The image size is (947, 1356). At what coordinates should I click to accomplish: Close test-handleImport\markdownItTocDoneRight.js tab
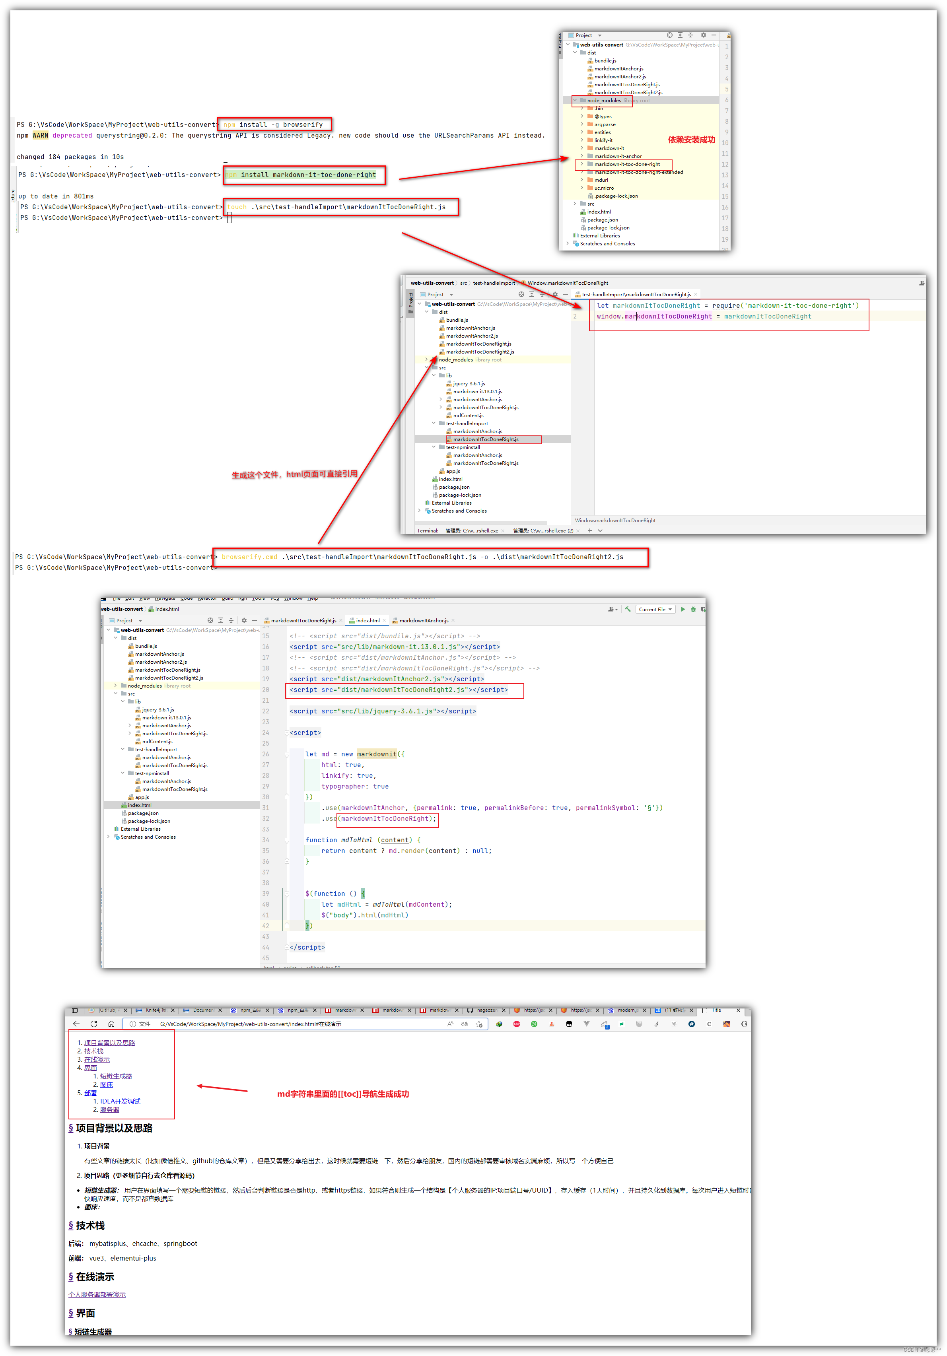click(x=695, y=294)
